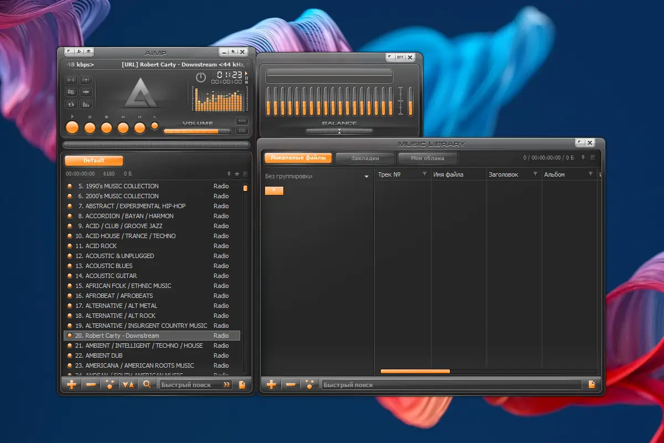The width and height of the screenshot is (664, 443).
Task: Skip to next track in AIMP
Action: pos(139,128)
